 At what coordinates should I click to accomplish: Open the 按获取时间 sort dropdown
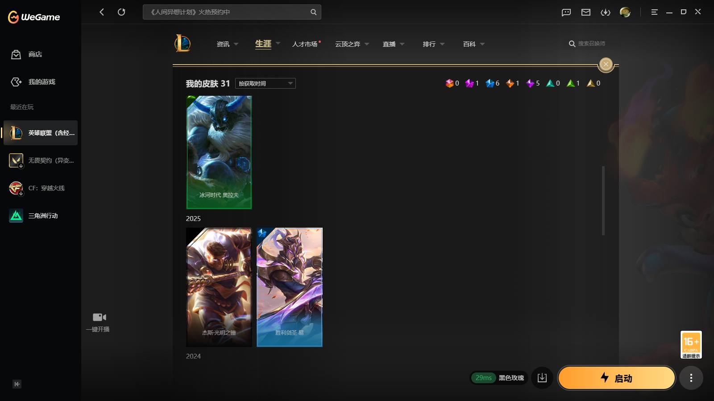point(266,83)
